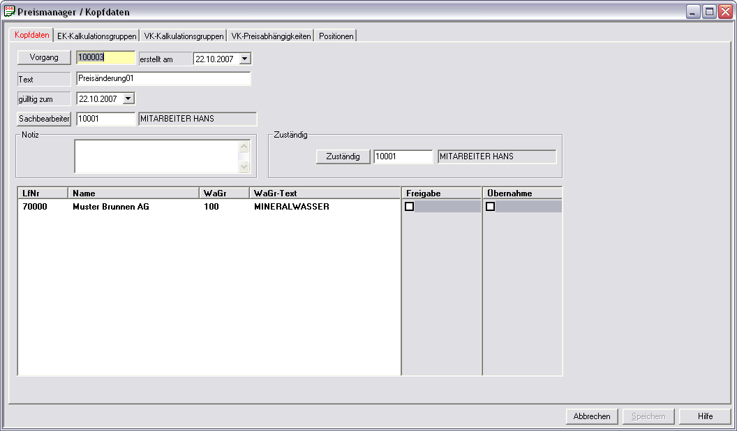Viewport: 737px width, 431px height.
Task: Cancel with the Abbrechen button
Action: 592,416
